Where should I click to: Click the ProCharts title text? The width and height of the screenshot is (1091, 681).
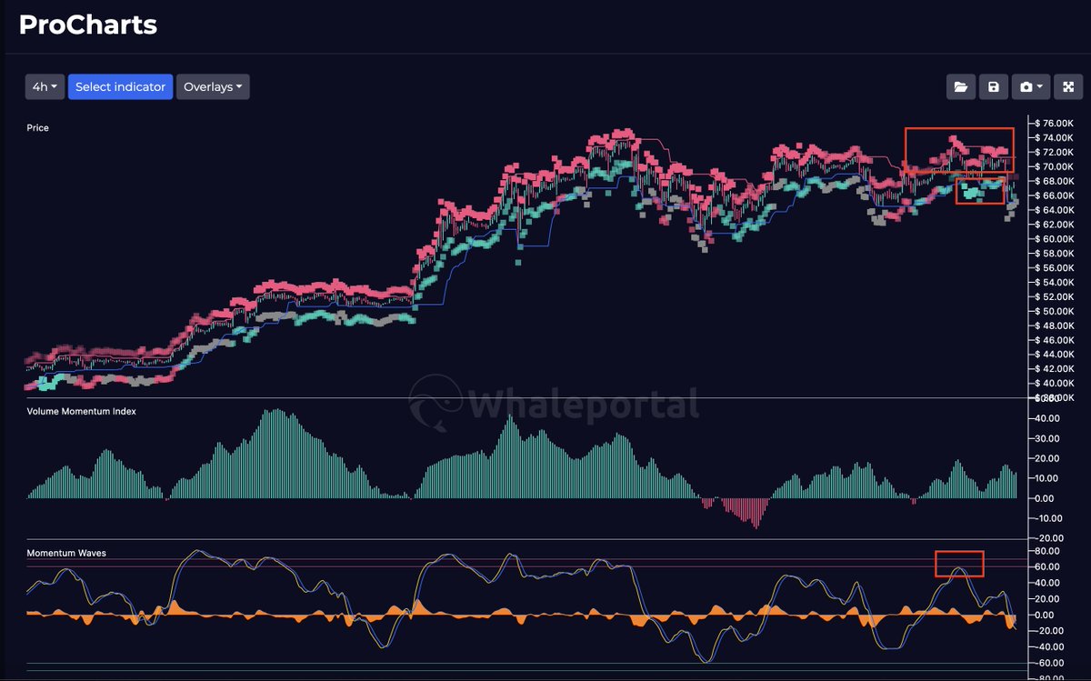[87, 25]
